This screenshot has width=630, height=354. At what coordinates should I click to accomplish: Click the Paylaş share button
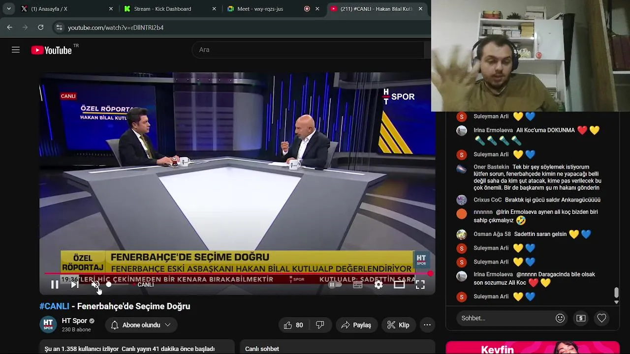(x=357, y=325)
